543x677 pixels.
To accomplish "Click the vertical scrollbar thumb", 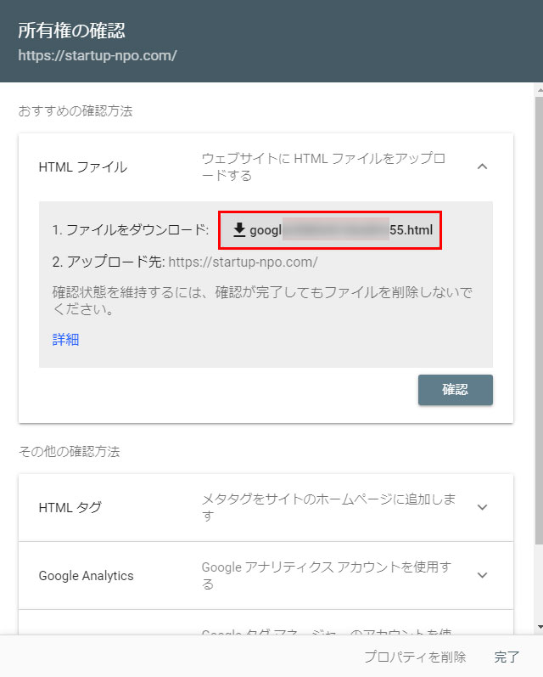I will 537,314.
